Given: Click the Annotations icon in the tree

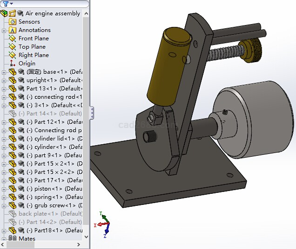Looking at the screenshot, I should tap(13, 30).
